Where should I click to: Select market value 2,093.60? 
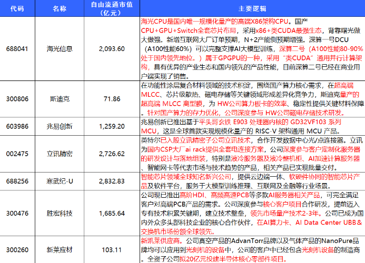(x=112, y=49)
